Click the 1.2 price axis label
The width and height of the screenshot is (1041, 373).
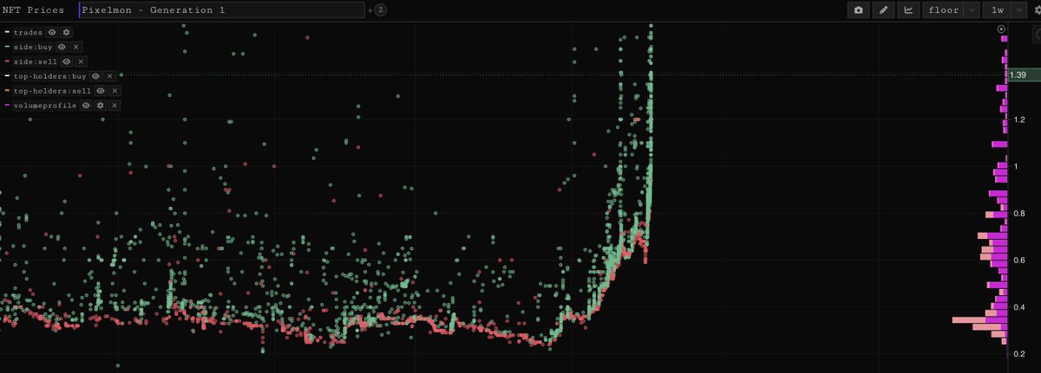1018,119
